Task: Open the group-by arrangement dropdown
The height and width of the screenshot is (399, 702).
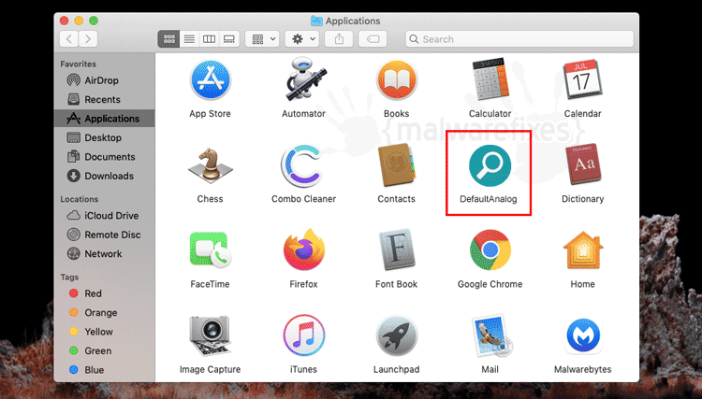Action: [x=263, y=39]
